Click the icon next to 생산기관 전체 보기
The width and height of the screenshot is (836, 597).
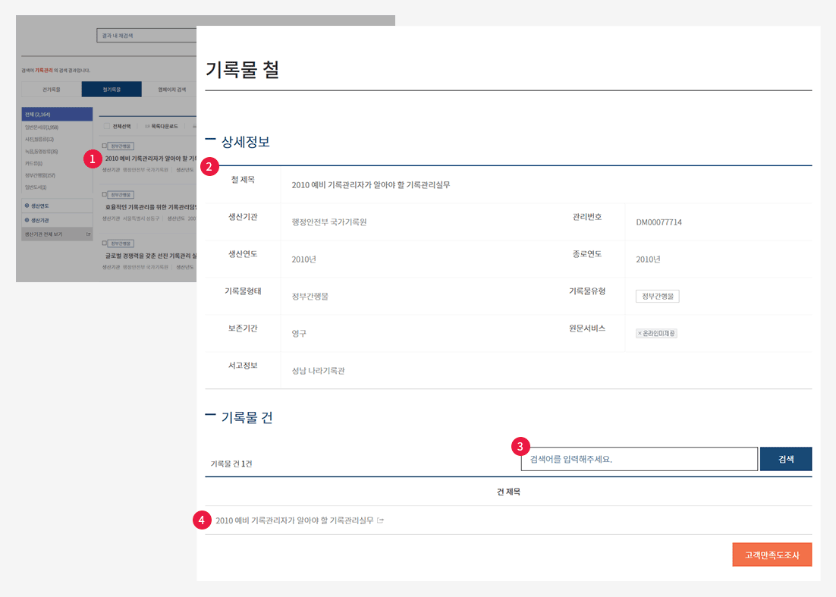pos(89,234)
